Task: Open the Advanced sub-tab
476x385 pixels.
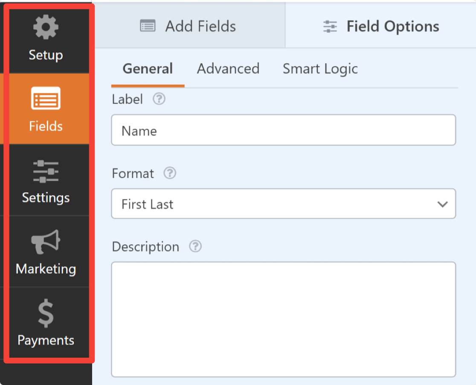Action: pos(228,69)
